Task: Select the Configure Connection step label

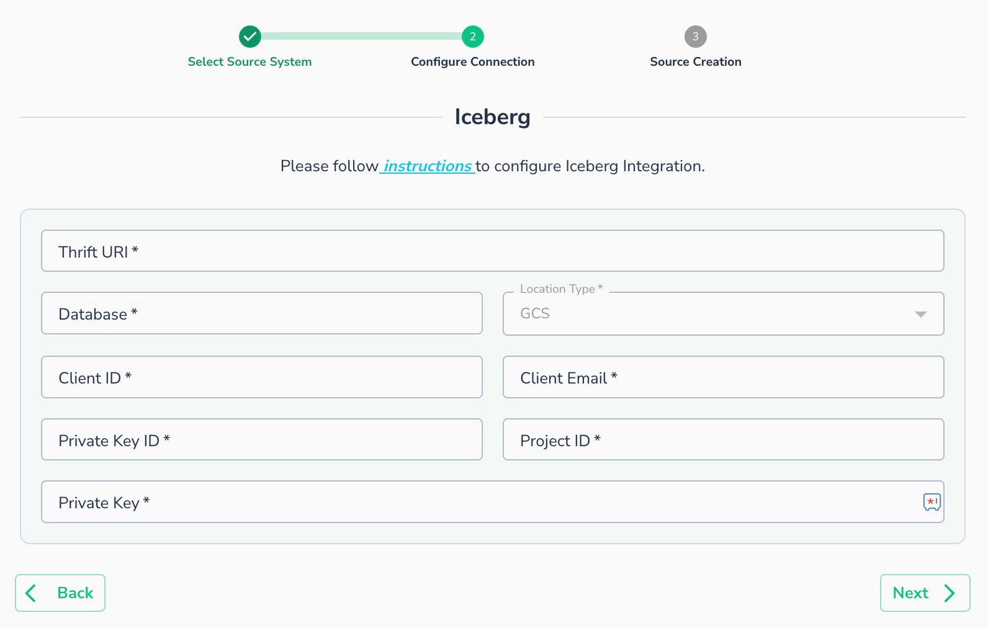Action: click(473, 62)
